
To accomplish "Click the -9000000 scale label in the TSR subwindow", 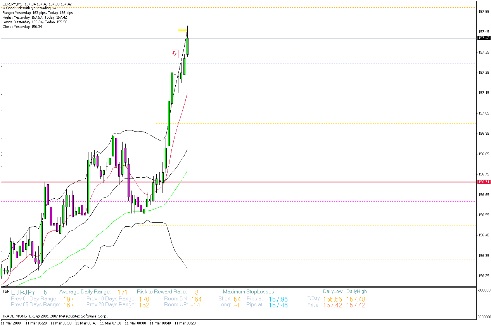I will [x=484, y=290].
